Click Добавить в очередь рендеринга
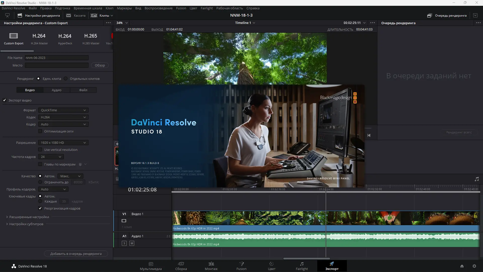 [76, 254]
